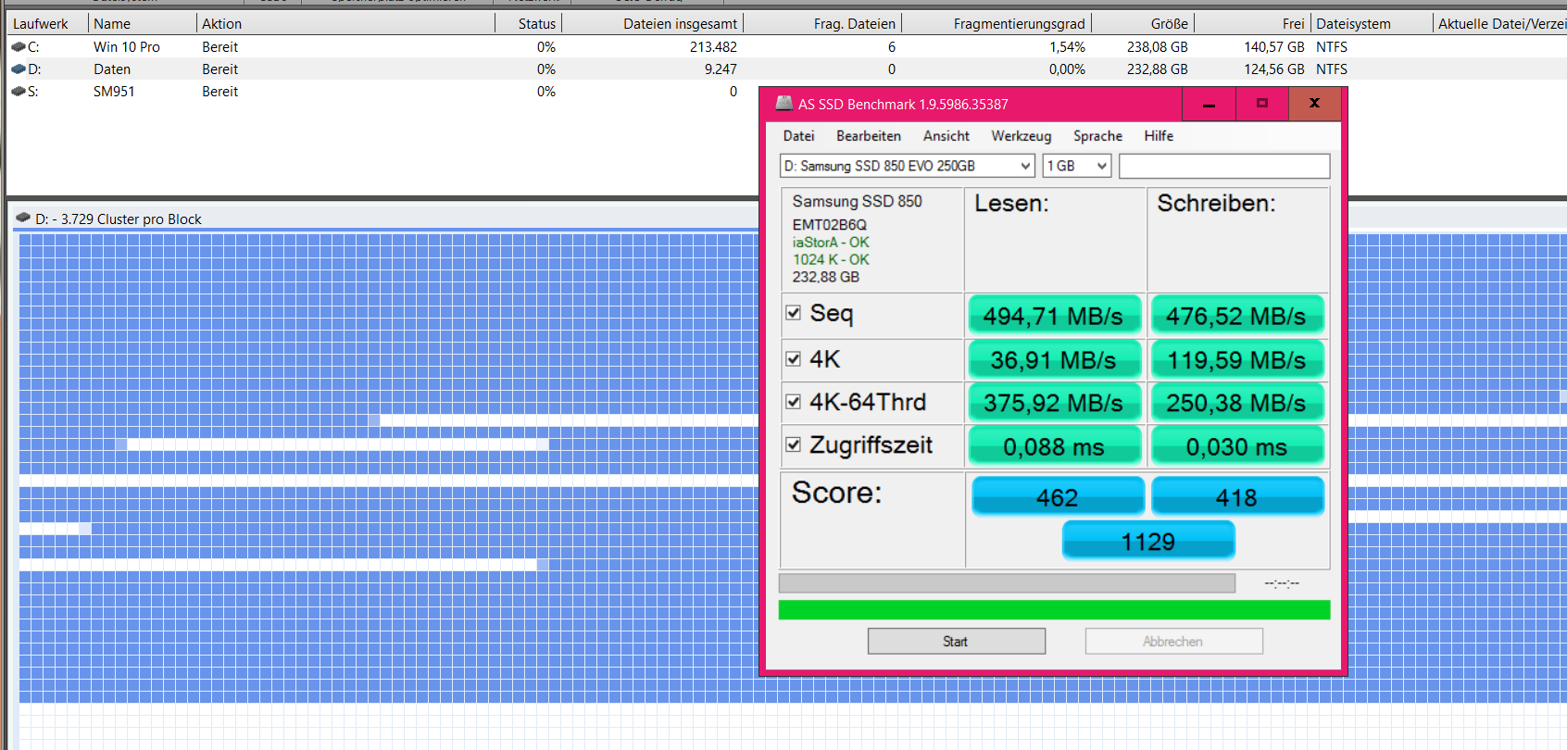1567x750 pixels.
Task: Click the Abbrechen button
Action: (1173, 642)
